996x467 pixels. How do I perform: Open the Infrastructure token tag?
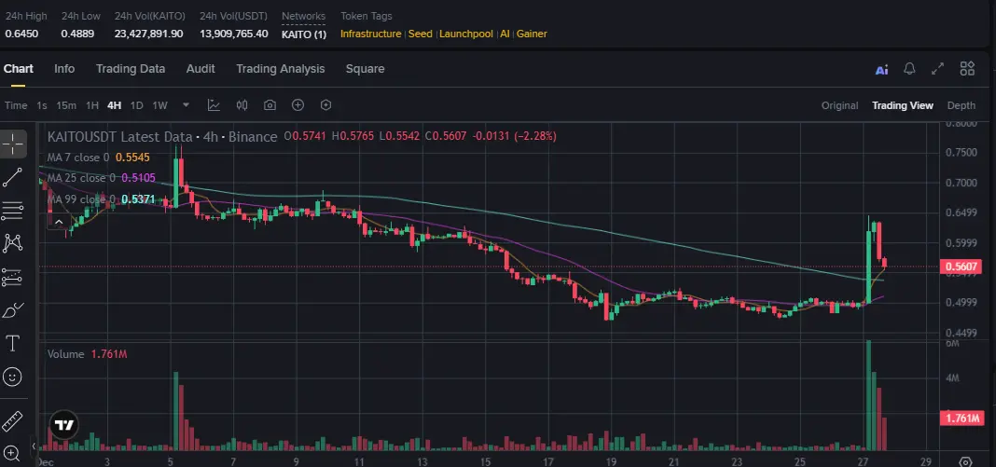371,34
